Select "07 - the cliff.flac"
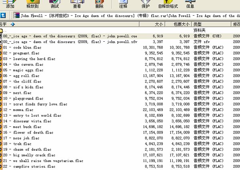 coord(22,81)
